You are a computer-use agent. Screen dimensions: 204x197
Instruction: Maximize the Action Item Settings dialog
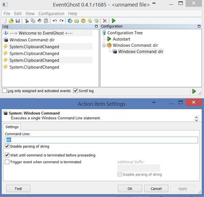coord(181,103)
